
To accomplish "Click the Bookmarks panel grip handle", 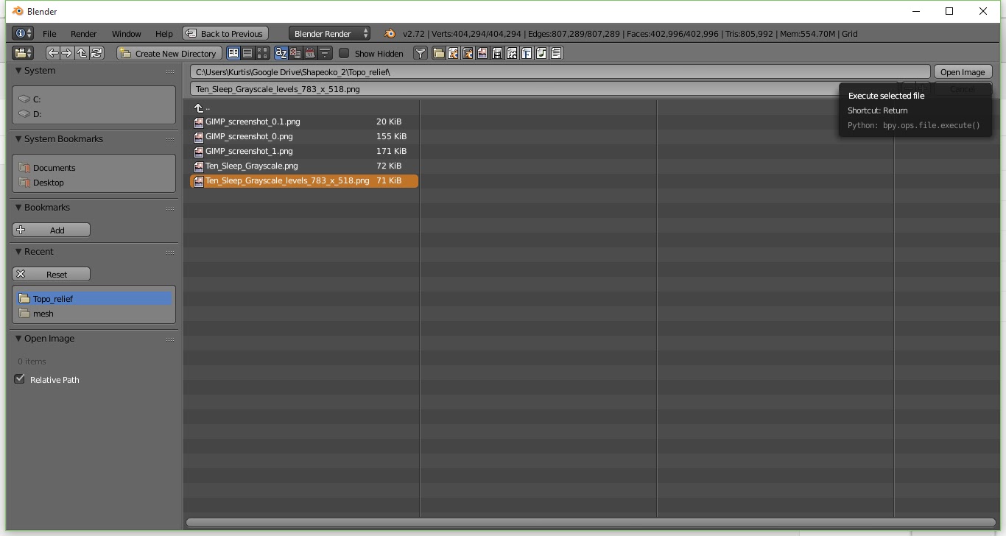I will click(170, 208).
